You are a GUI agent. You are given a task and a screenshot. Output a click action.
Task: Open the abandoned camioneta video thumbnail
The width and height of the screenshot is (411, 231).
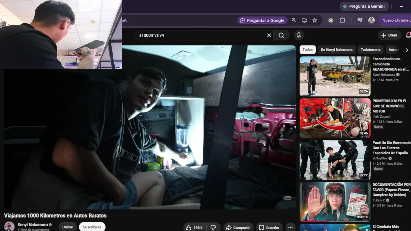[335, 76]
